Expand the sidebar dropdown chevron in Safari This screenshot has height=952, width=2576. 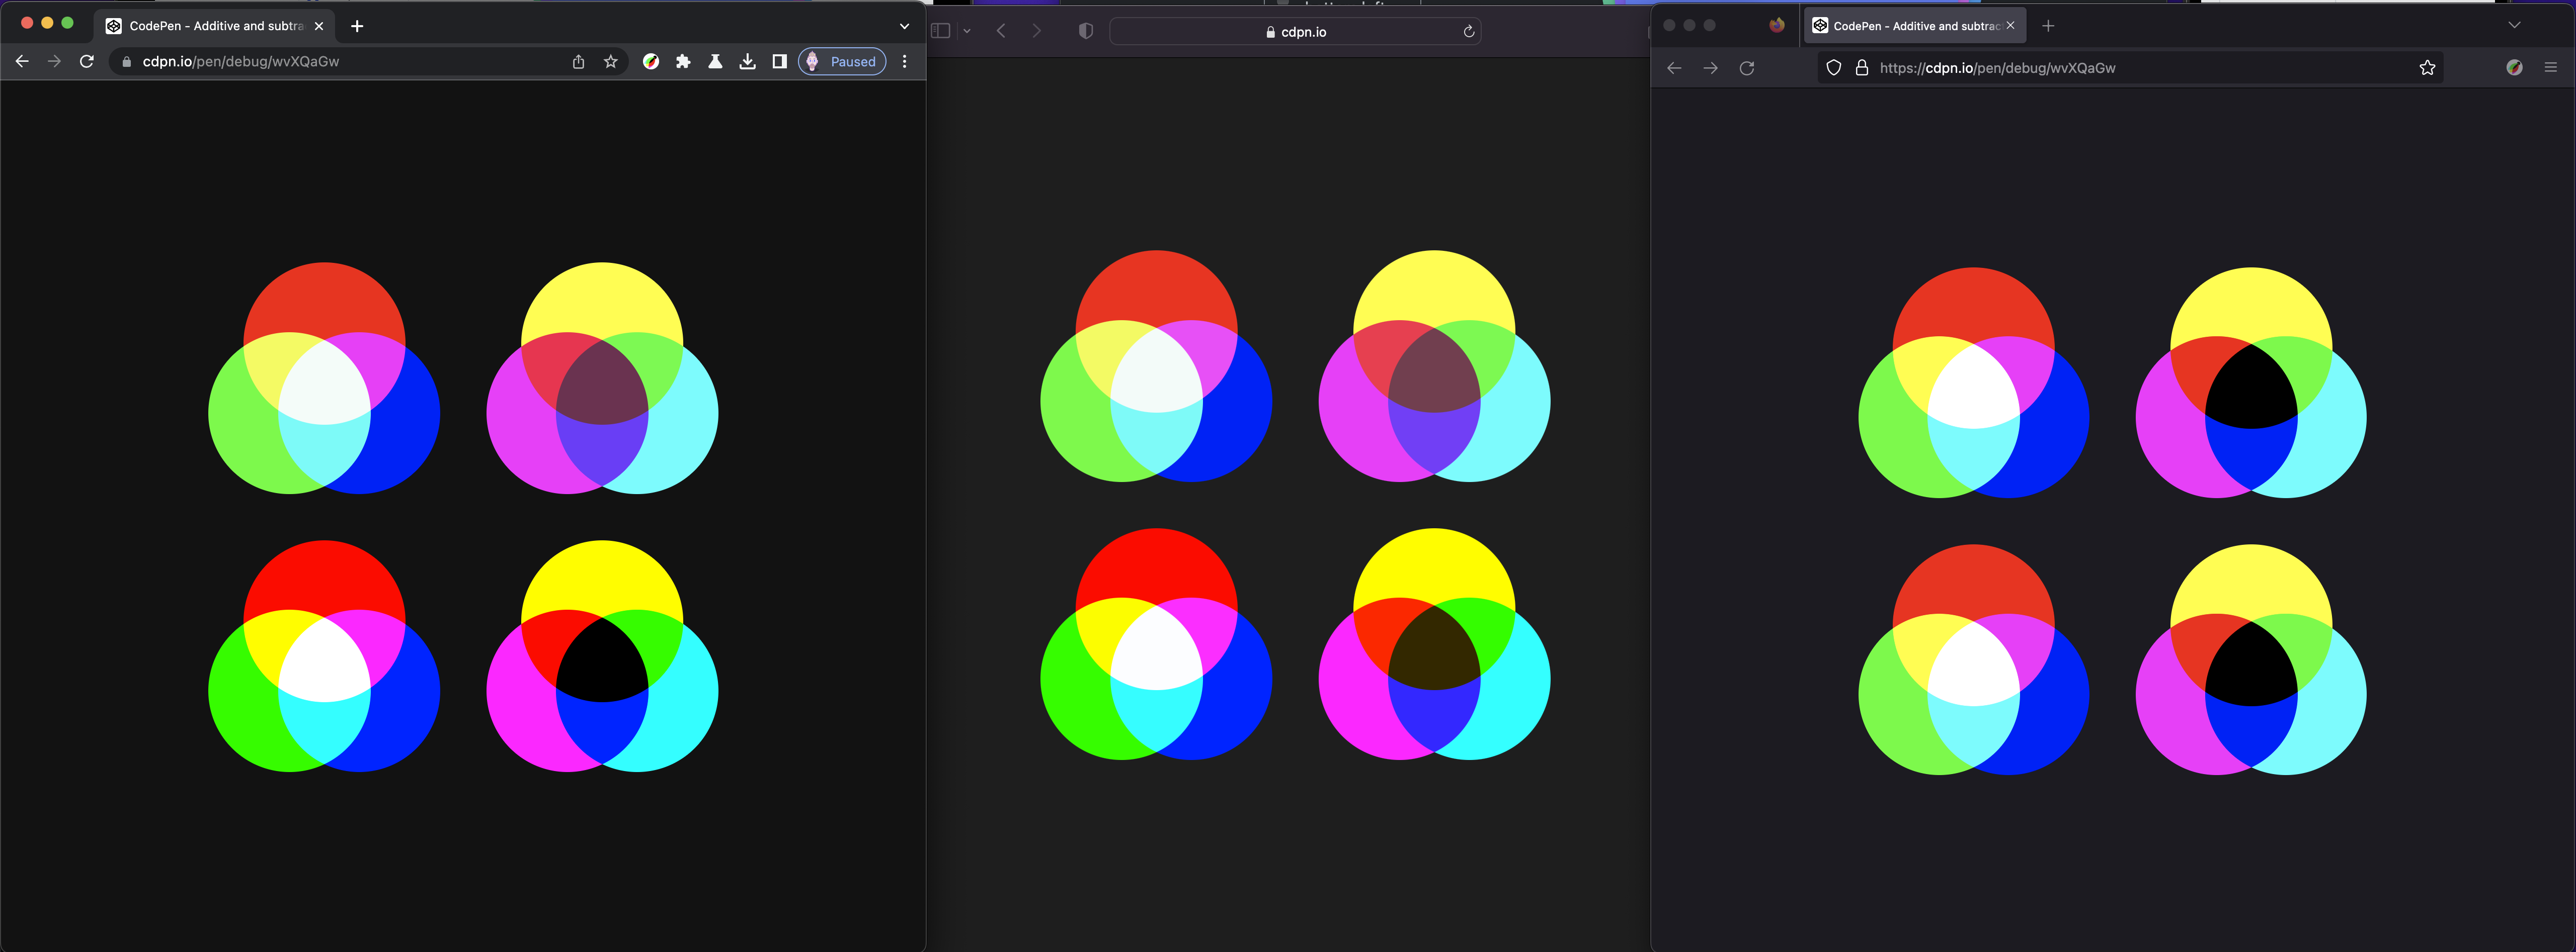pos(967,30)
